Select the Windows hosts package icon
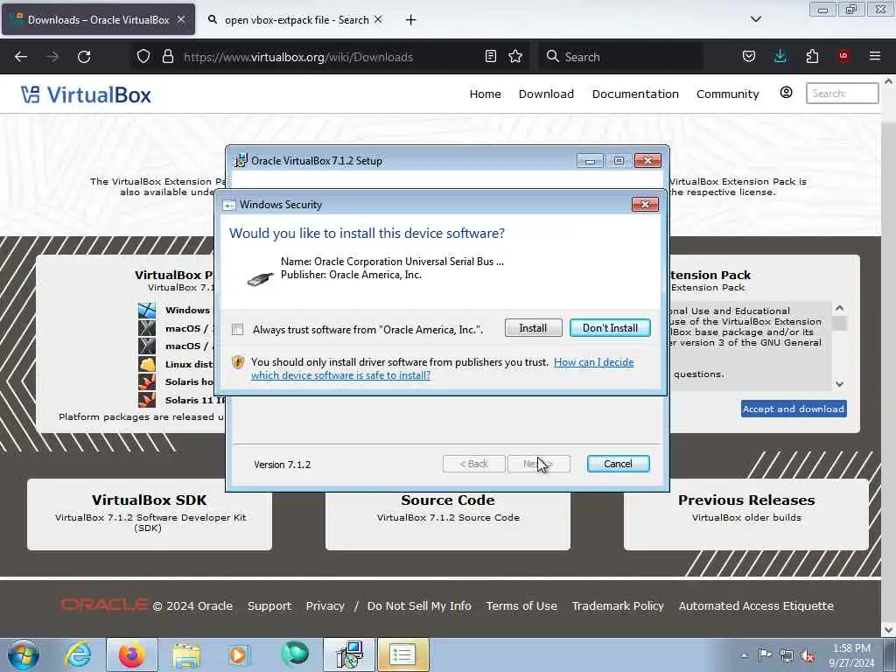 [147, 311]
